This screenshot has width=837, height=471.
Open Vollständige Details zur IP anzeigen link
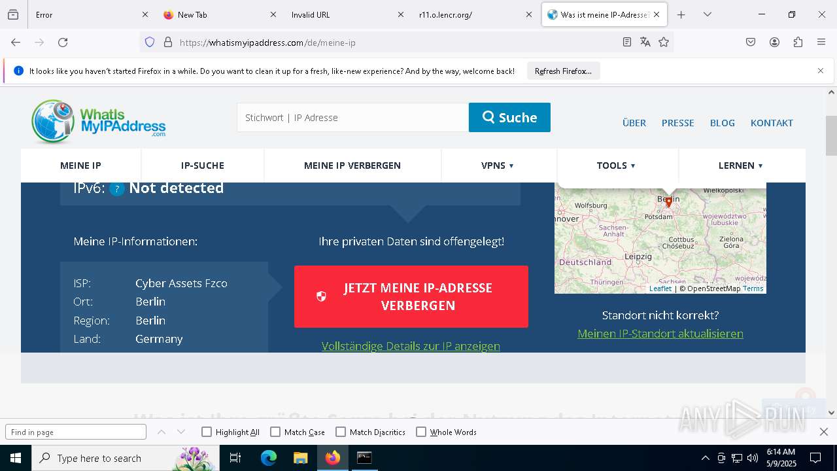coord(411,346)
